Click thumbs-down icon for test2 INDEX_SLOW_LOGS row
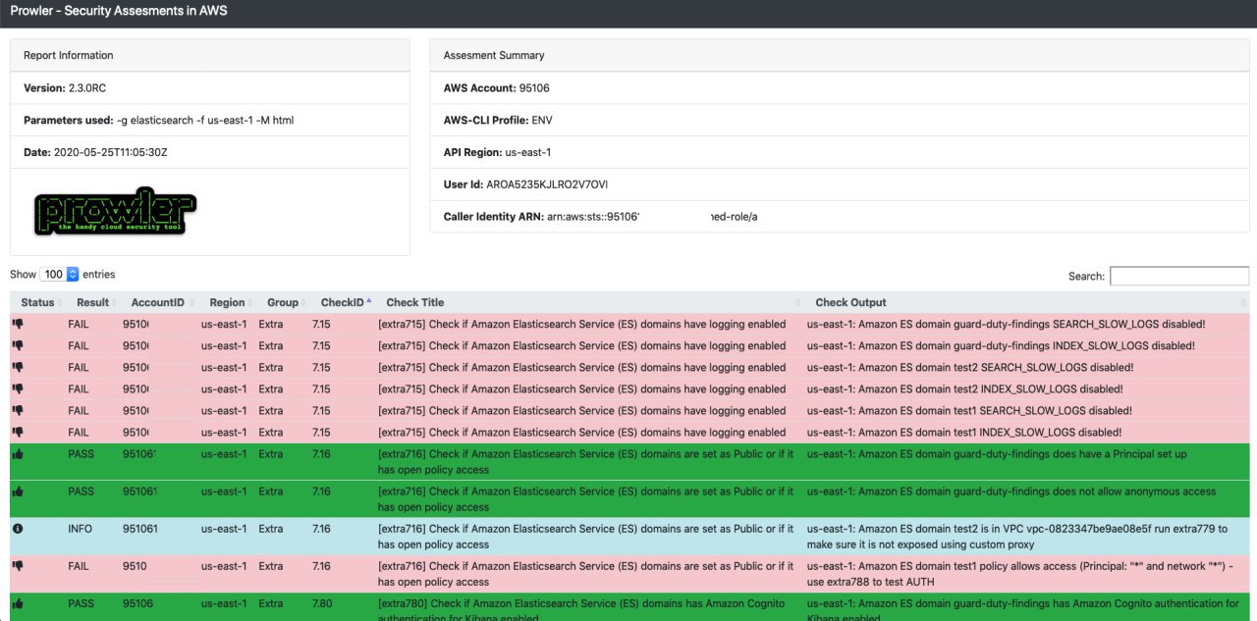1257x621 pixels. pos(18,388)
